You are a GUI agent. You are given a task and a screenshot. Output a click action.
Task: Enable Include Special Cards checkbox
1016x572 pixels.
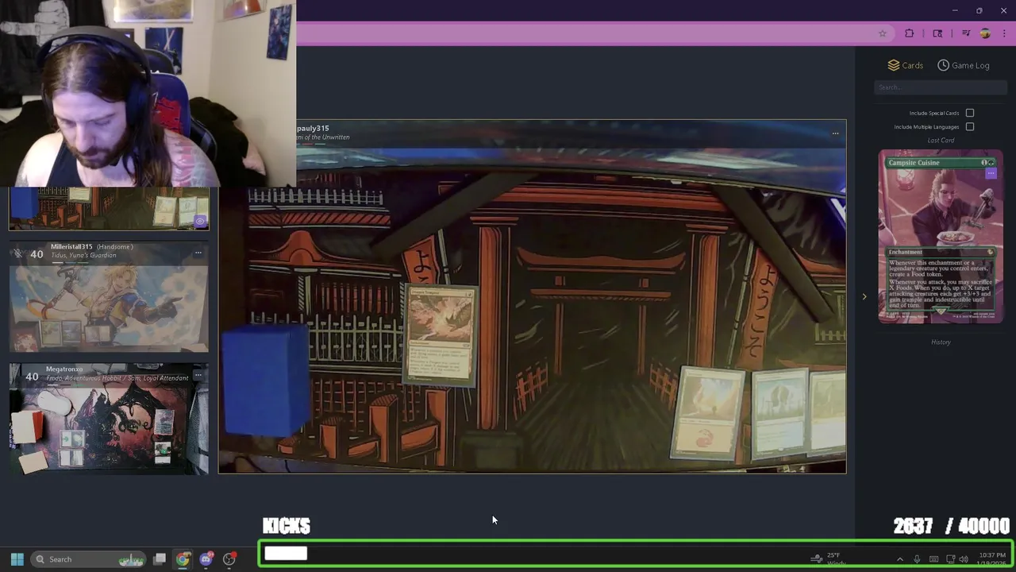970,113
